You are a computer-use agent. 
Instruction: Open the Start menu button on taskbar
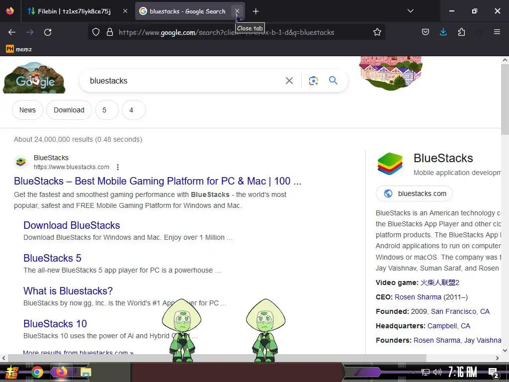(12, 372)
